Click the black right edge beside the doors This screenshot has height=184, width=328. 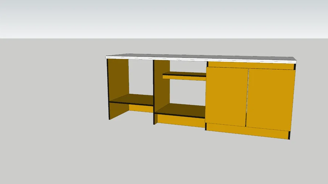point(295,67)
